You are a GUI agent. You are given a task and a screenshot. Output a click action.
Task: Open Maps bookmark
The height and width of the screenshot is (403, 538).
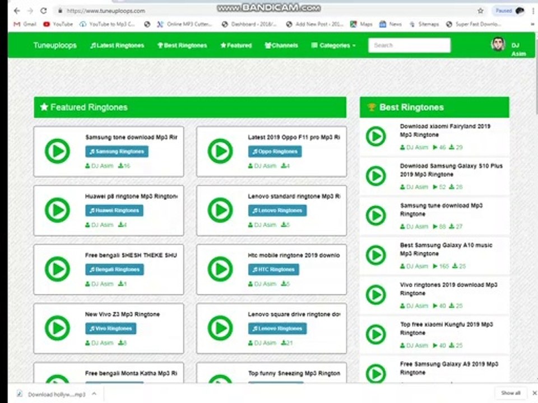pos(361,24)
